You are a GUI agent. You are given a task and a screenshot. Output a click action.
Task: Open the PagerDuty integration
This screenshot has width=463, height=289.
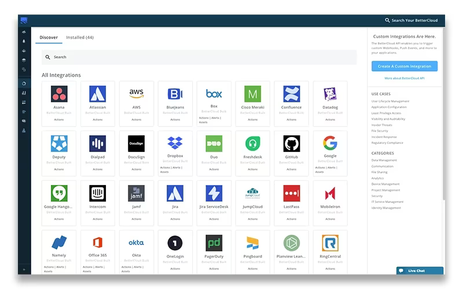[214, 253]
